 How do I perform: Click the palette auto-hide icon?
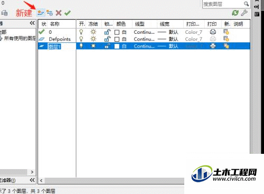(257, 7)
